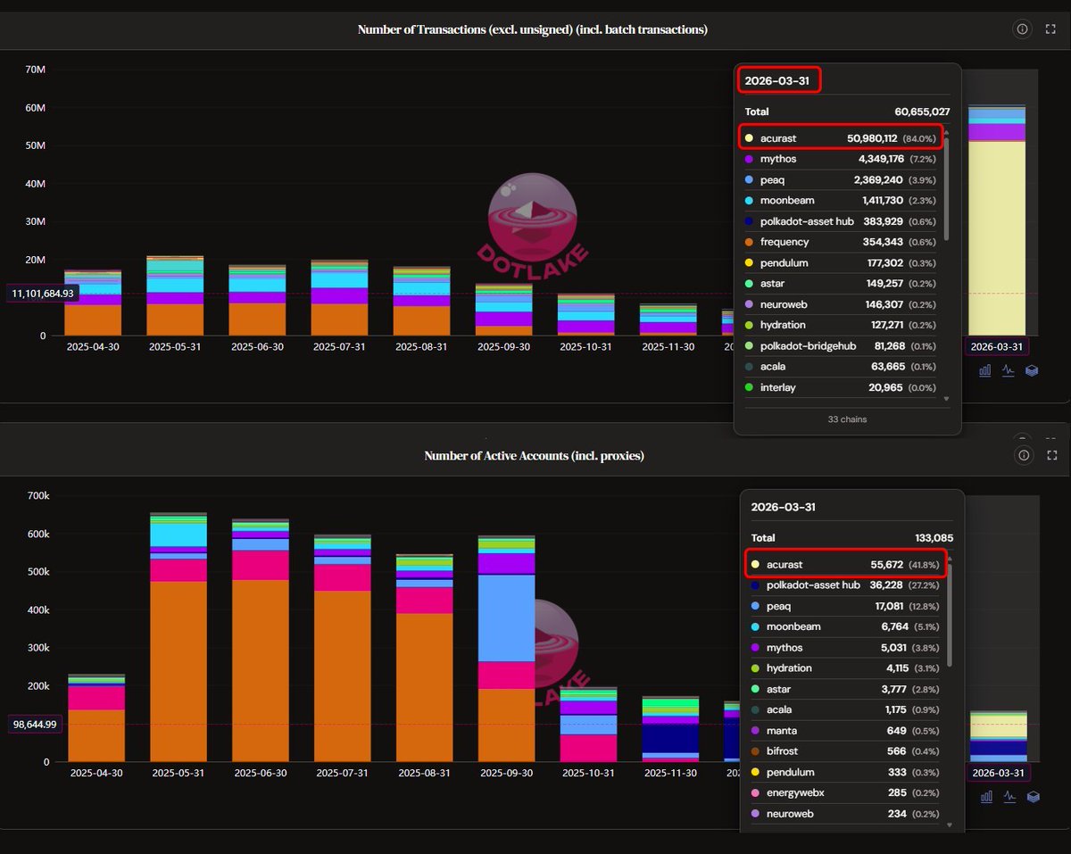This screenshot has width=1071, height=854.
Task: Click mythos purple dot beside 4,349,176
Action: coord(749,159)
